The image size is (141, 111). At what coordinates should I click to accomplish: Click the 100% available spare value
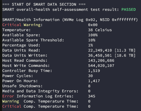93,35
